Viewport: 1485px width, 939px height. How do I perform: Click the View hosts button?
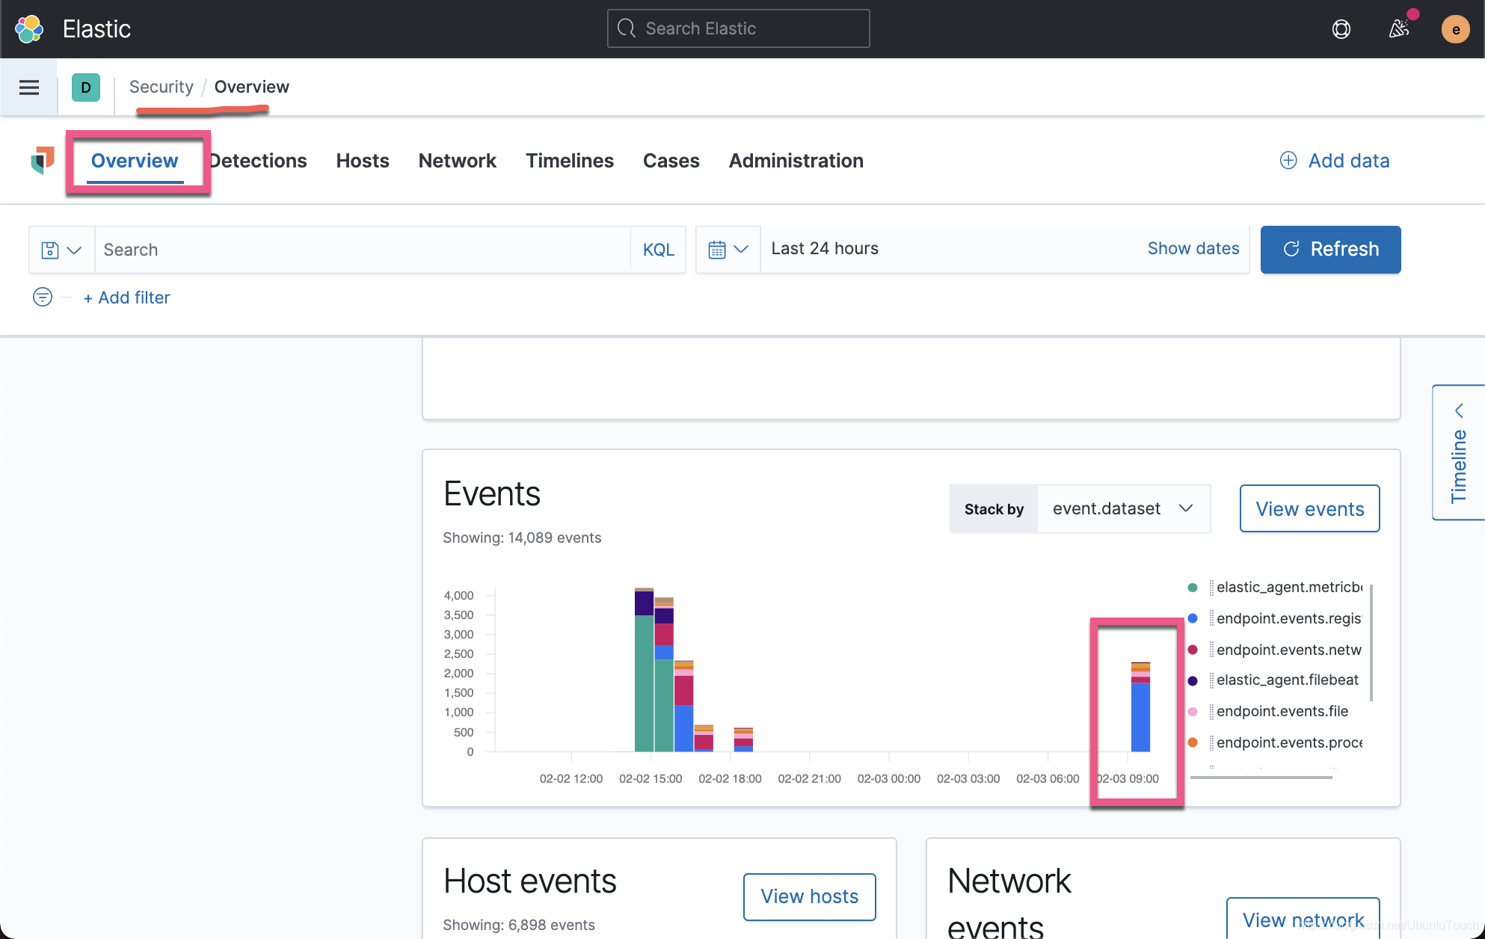[809, 896]
